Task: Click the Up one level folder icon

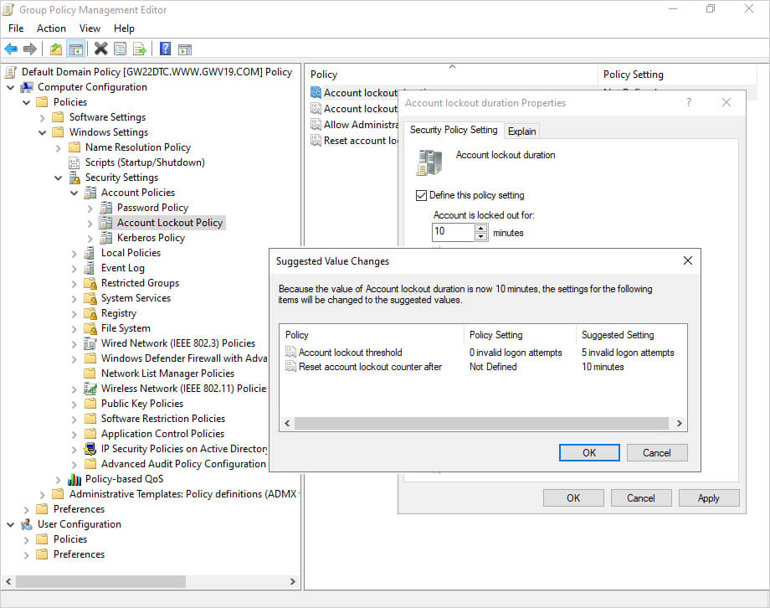Action: (56, 49)
